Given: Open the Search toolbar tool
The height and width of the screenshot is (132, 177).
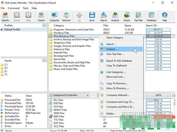Looking at the screenshot, I should click(x=104, y=17).
